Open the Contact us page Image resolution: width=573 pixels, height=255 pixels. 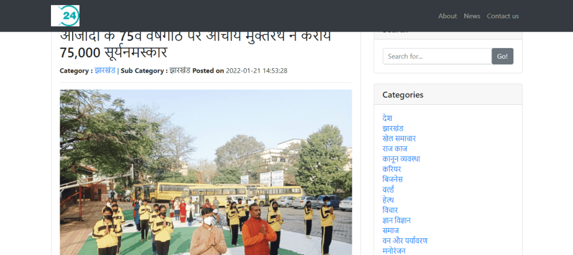tap(503, 16)
